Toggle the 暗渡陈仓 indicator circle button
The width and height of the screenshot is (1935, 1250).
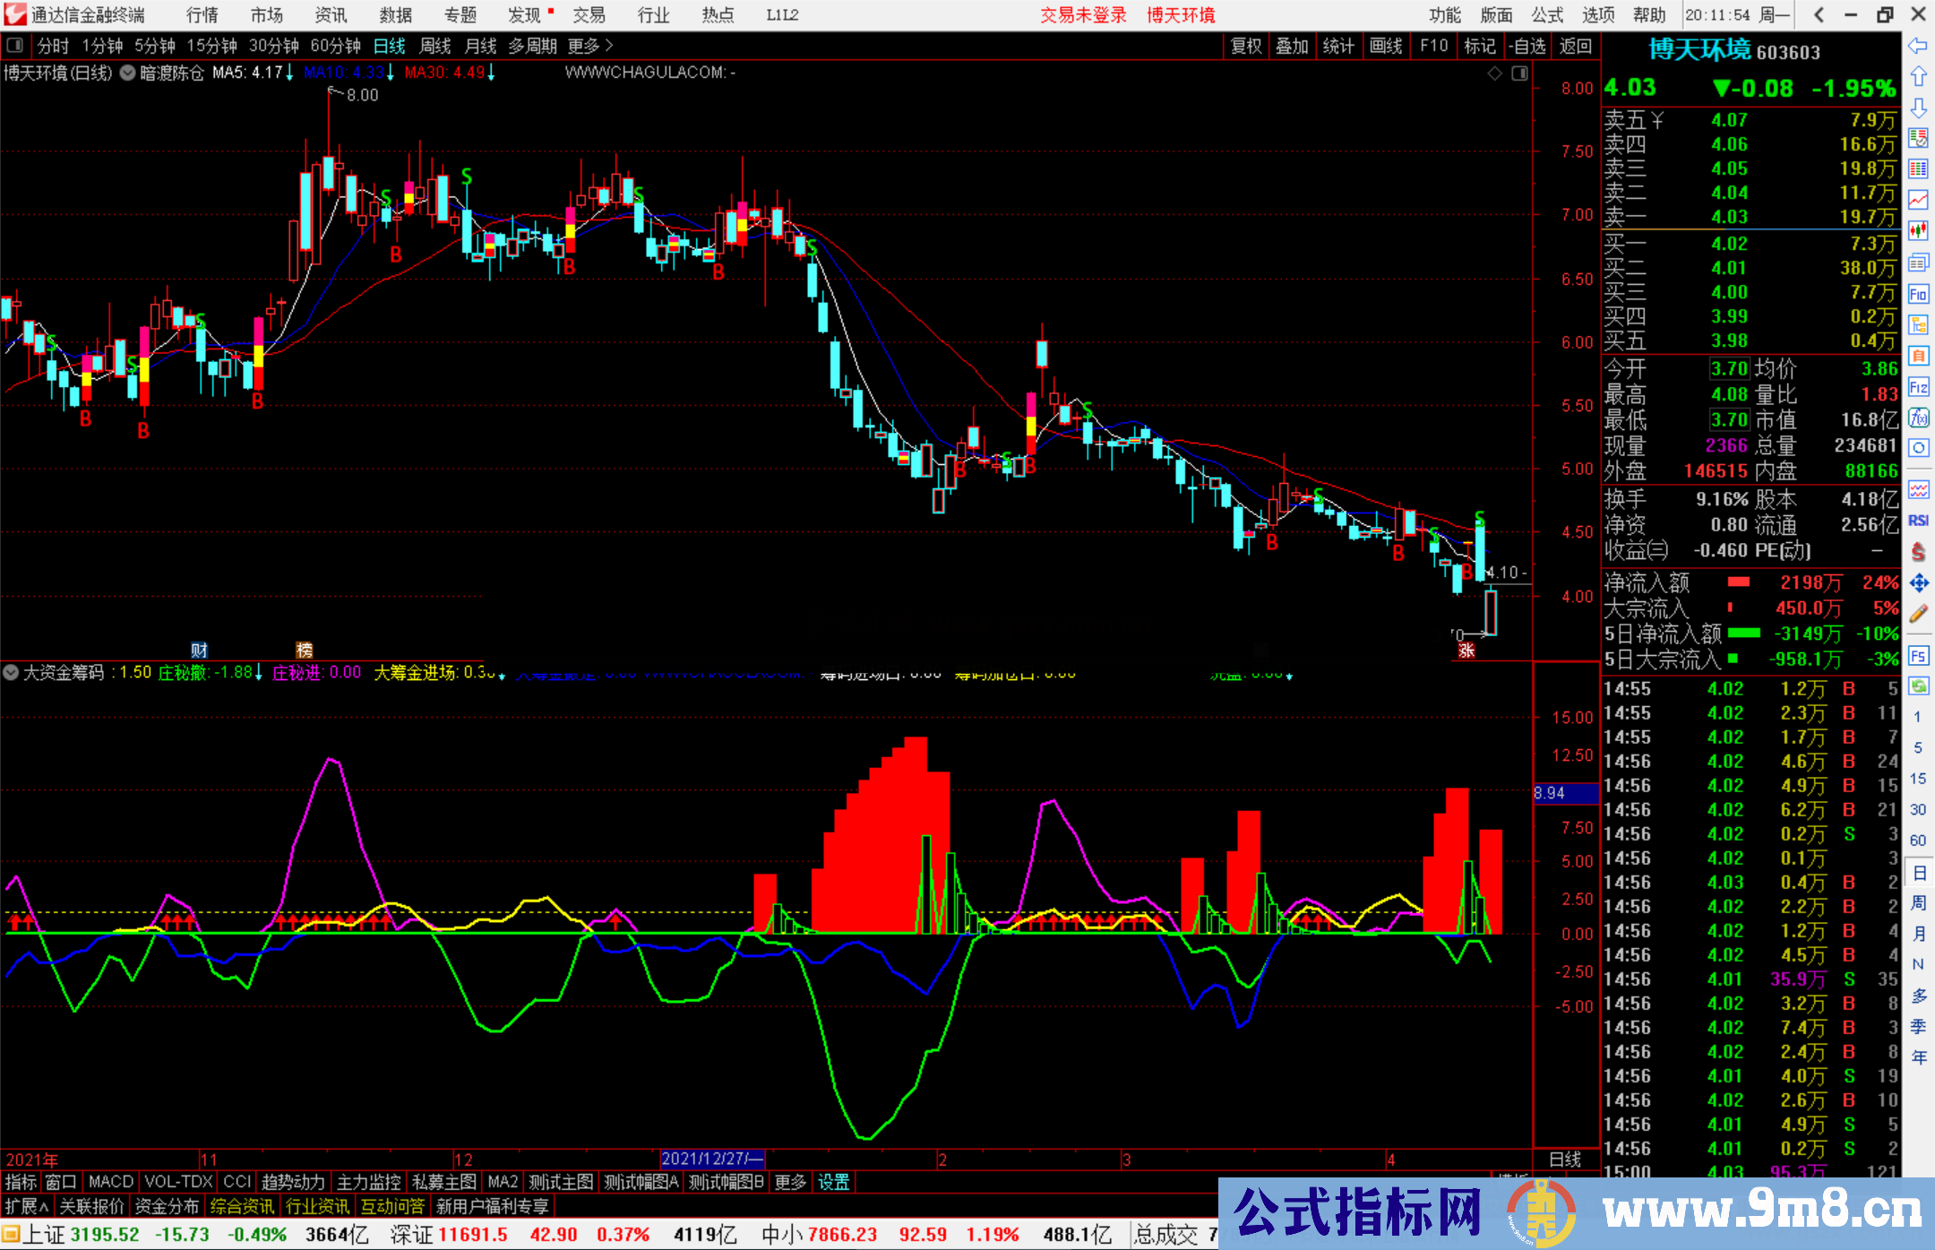pos(128,73)
